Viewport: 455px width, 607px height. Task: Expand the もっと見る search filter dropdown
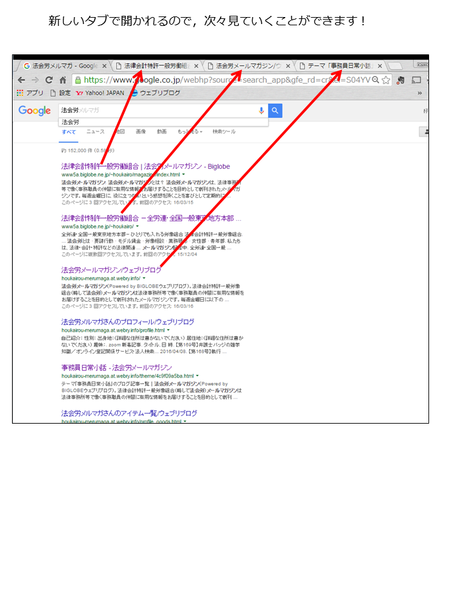(x=190, y=132)
